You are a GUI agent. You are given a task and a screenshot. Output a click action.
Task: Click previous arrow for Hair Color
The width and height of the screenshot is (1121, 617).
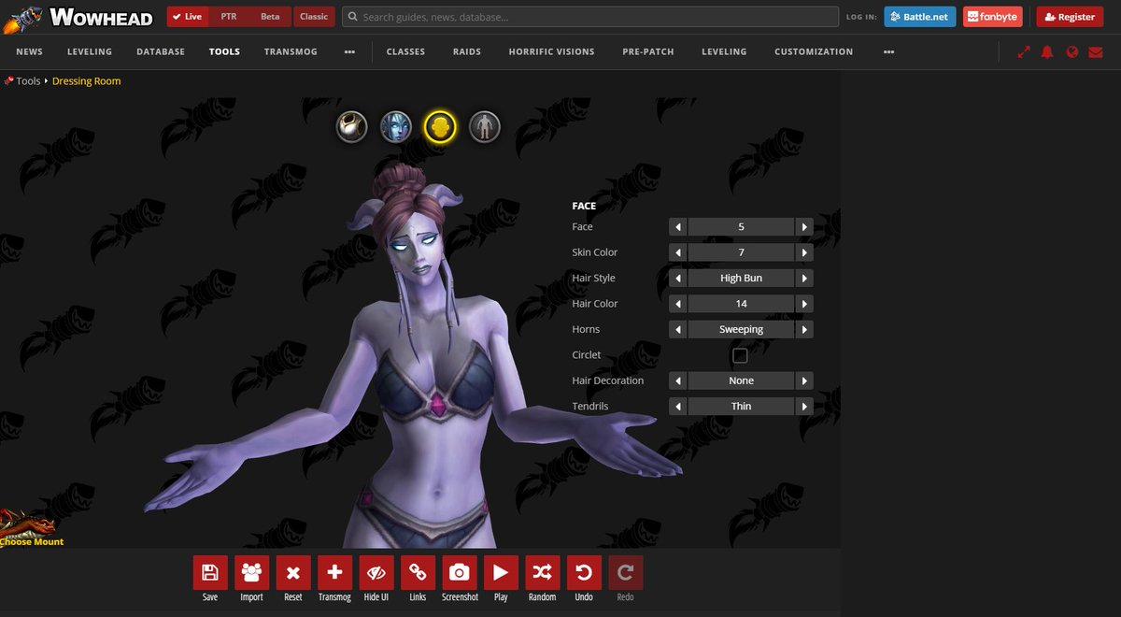click(678, 304)
